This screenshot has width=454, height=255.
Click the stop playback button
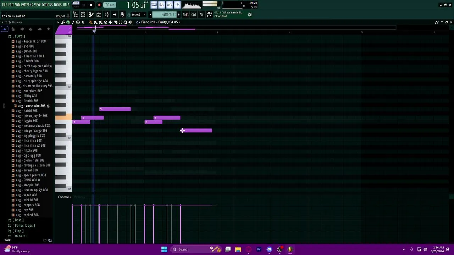[x=91, y=5]
